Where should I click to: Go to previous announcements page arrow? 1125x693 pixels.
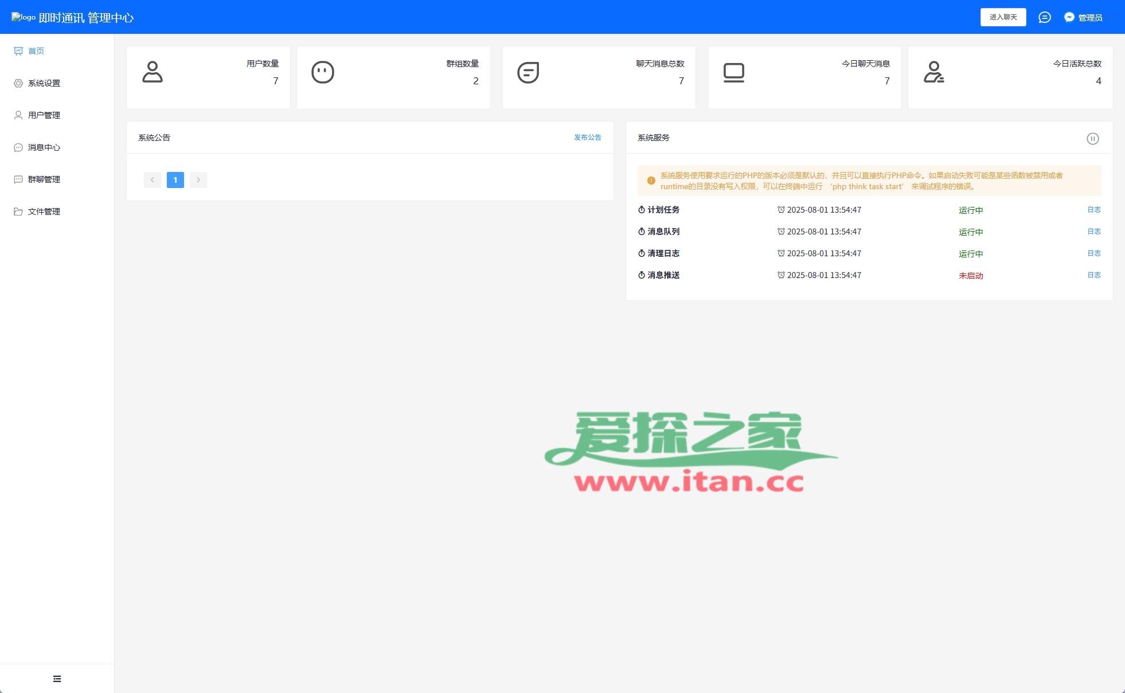pyautogui.click(x=153, y=180)
